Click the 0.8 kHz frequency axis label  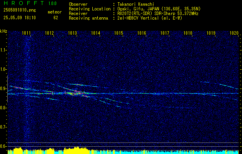pyautogui.click(x=3, y=108)
